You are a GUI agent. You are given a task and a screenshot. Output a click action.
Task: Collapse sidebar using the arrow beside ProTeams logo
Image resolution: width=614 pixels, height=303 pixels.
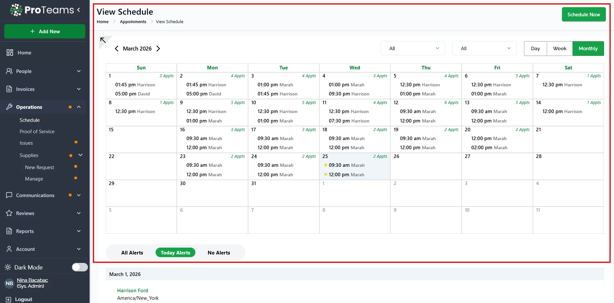pyautogui.click(x=78, y=10)
